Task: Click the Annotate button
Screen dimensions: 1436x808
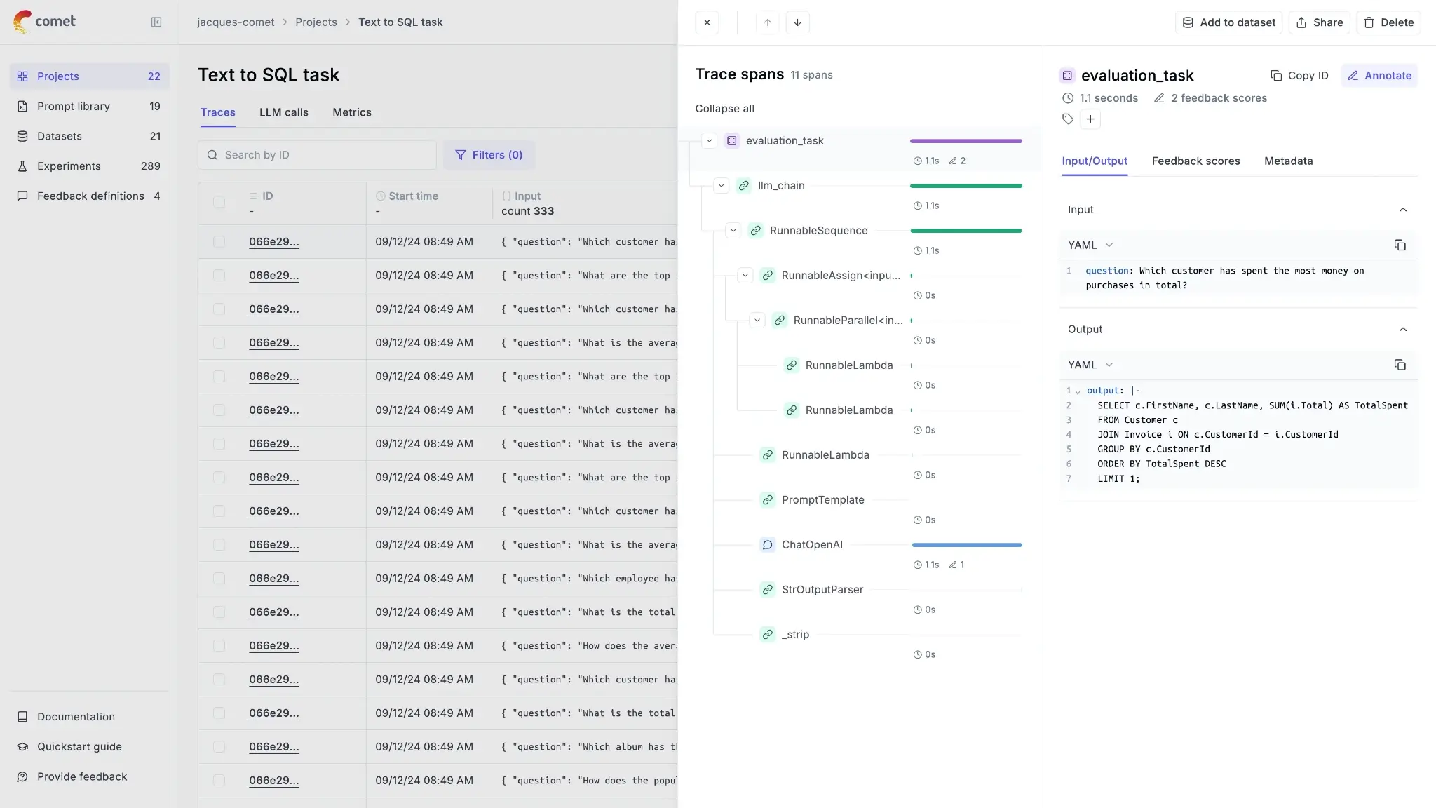Action: point(1379,76)
